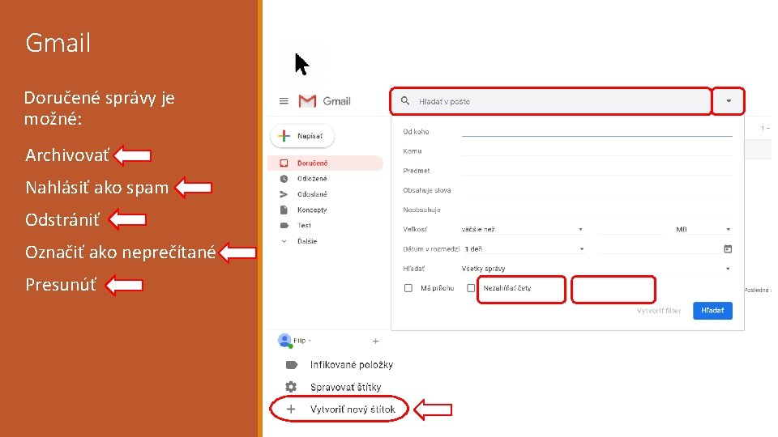Click Spravovať štítky
778x437 pixels.
(346, 387)
